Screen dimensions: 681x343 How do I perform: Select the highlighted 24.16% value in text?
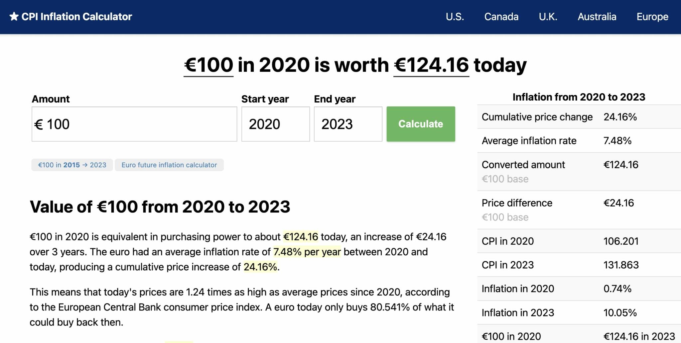(260, 267)
